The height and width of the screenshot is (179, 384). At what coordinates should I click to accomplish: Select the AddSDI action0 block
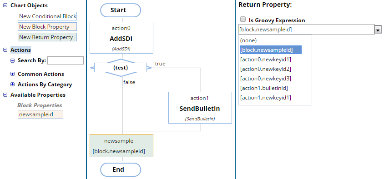(121, 38)
